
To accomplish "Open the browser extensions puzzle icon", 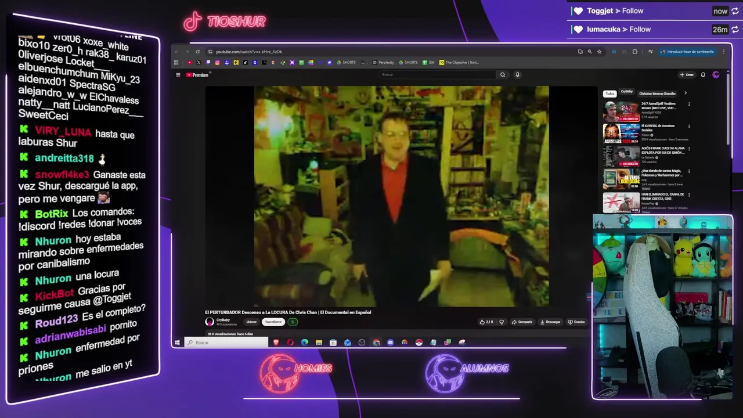I will [634, 52].
